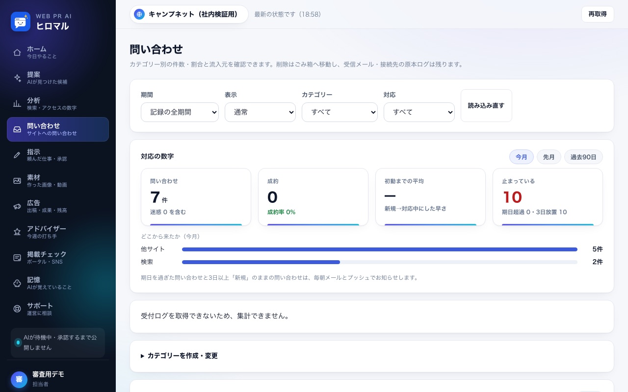Click the megaphone icon beside 広告

click(x=17, y=206)
